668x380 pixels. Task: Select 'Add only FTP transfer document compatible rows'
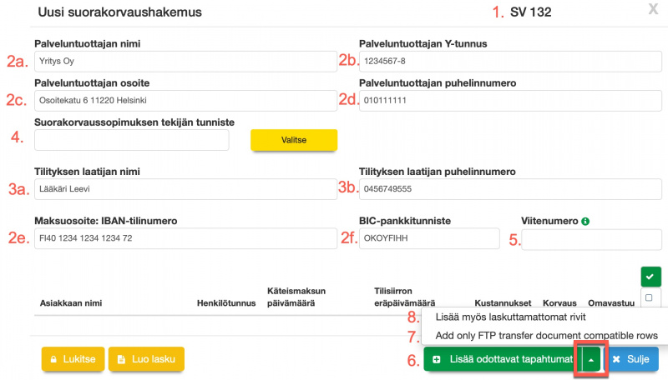546,335
